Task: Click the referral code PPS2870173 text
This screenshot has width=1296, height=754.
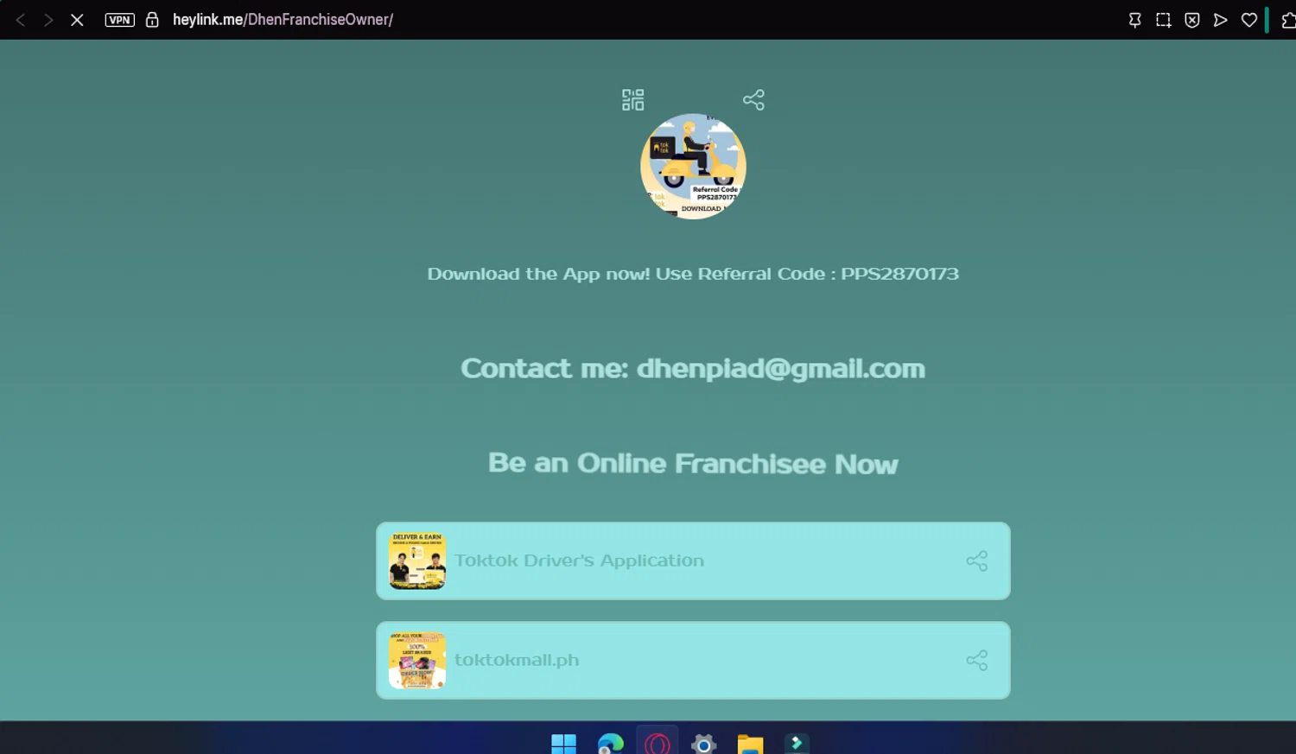Action: (899, 274)
